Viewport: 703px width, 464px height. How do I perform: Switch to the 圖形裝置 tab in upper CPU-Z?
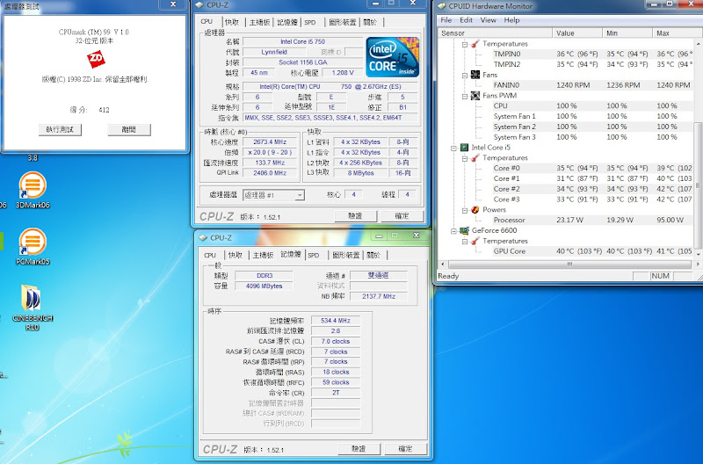point(343,22)
